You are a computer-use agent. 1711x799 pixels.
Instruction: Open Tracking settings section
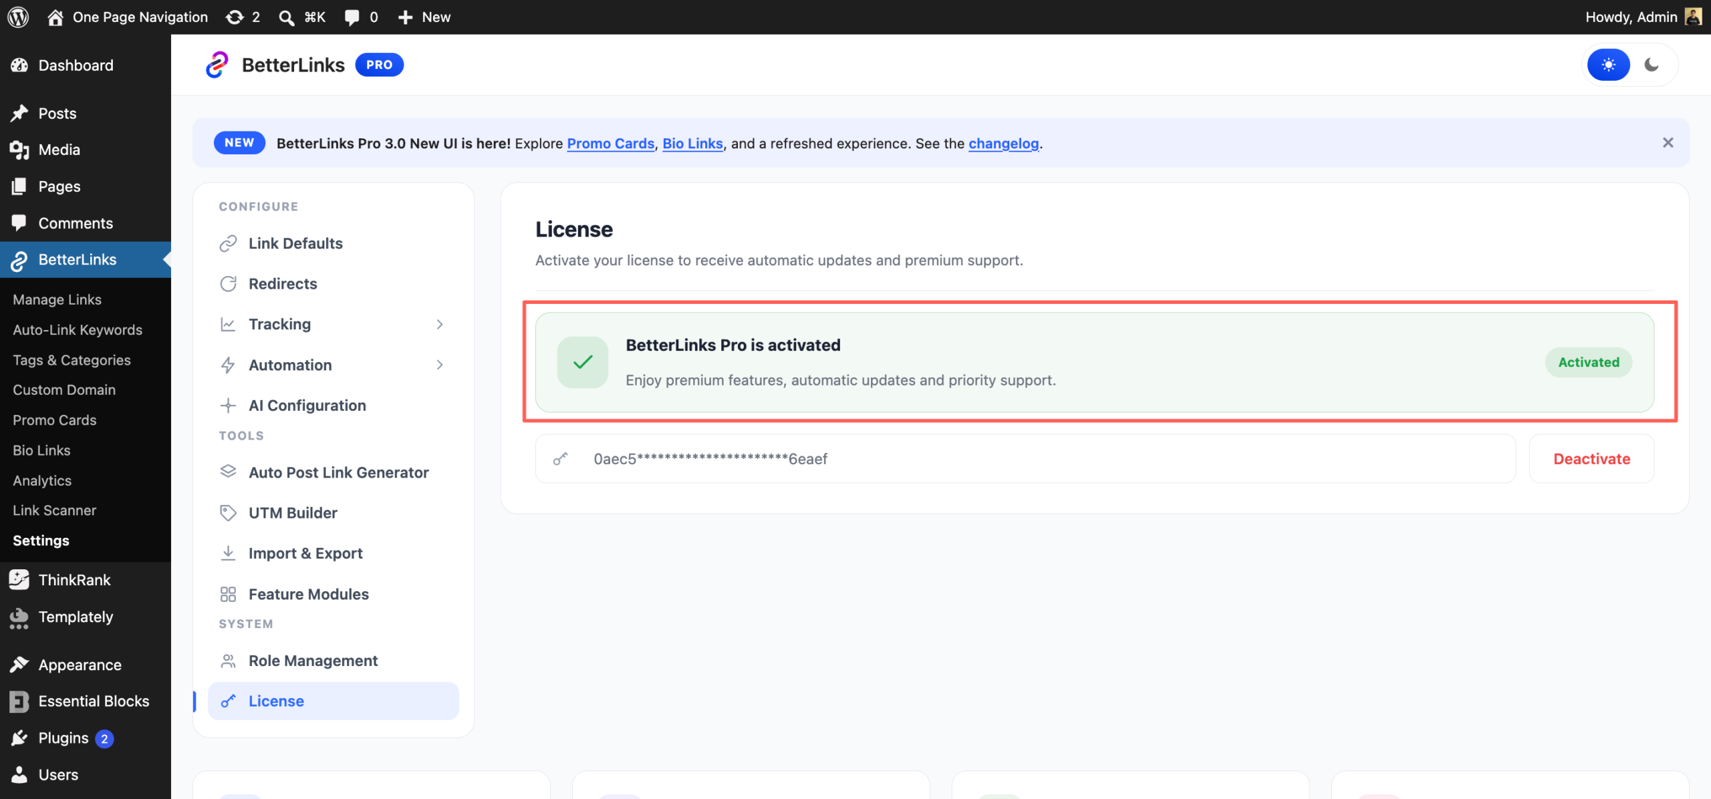[333, 324]
